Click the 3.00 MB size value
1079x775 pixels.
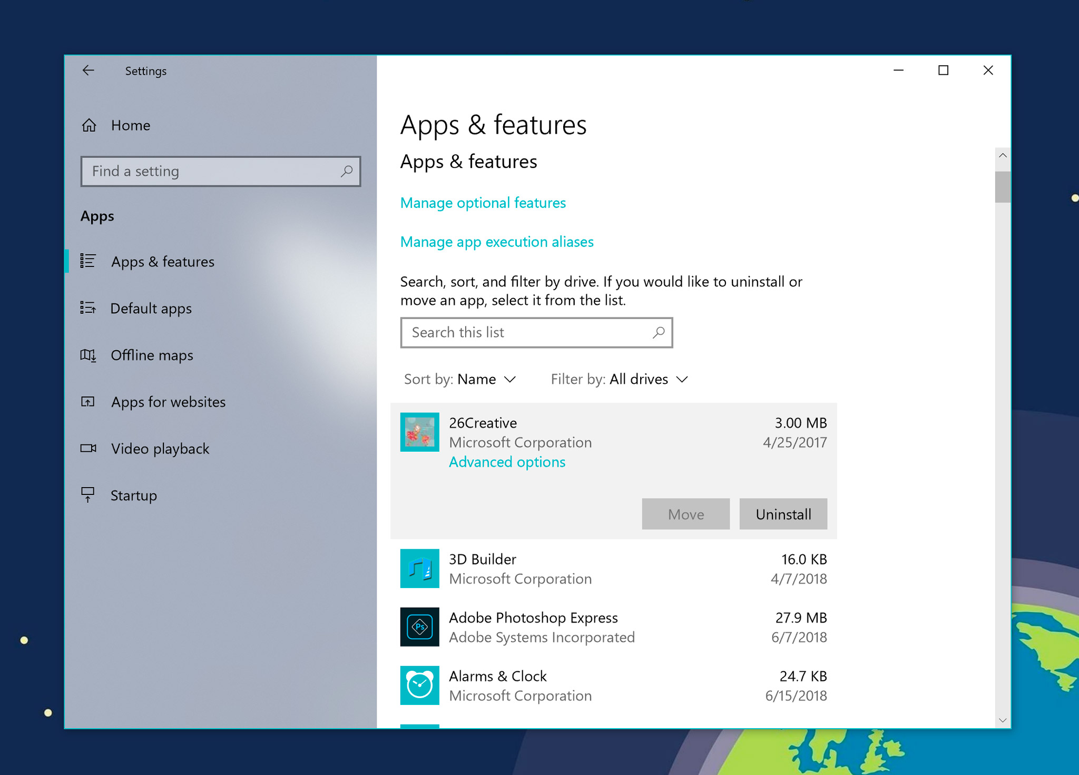(800, 423)
